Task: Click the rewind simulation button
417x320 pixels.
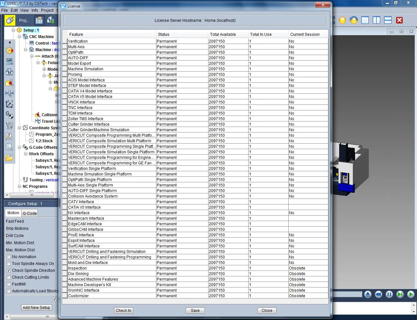Action: (x=379, y=294)
